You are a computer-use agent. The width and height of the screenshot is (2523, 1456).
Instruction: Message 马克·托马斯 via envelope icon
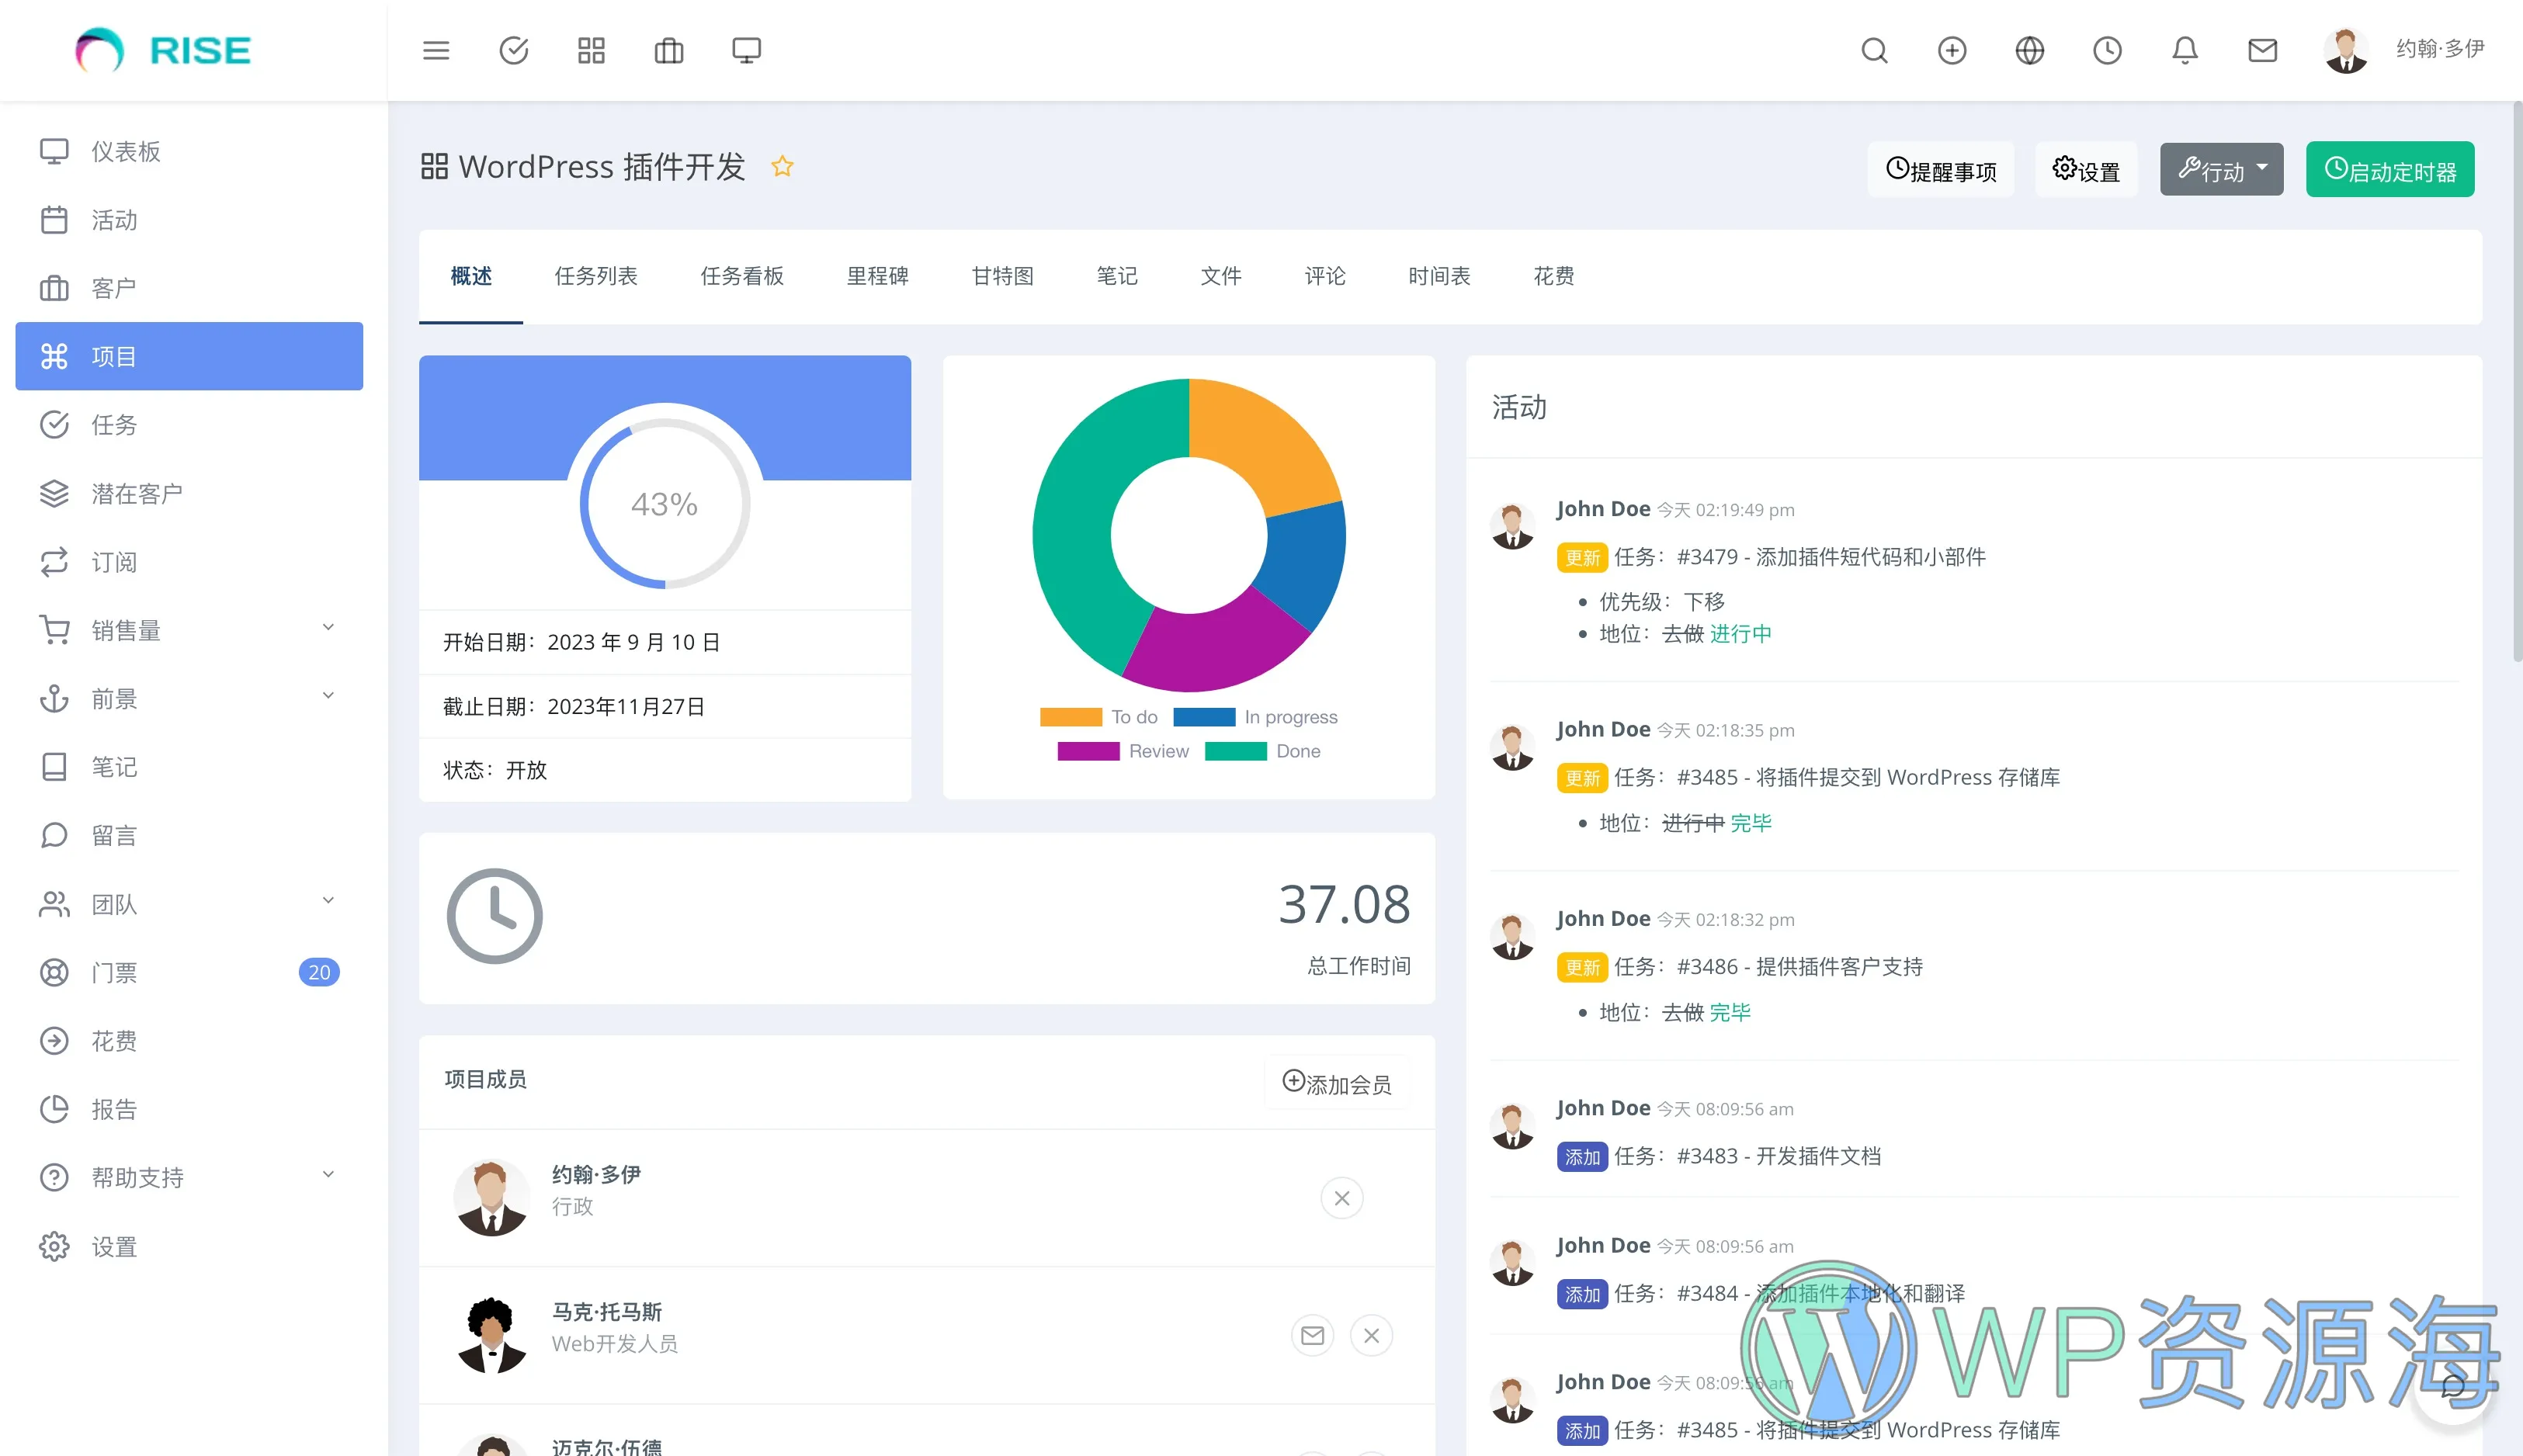point(1313,1335)
